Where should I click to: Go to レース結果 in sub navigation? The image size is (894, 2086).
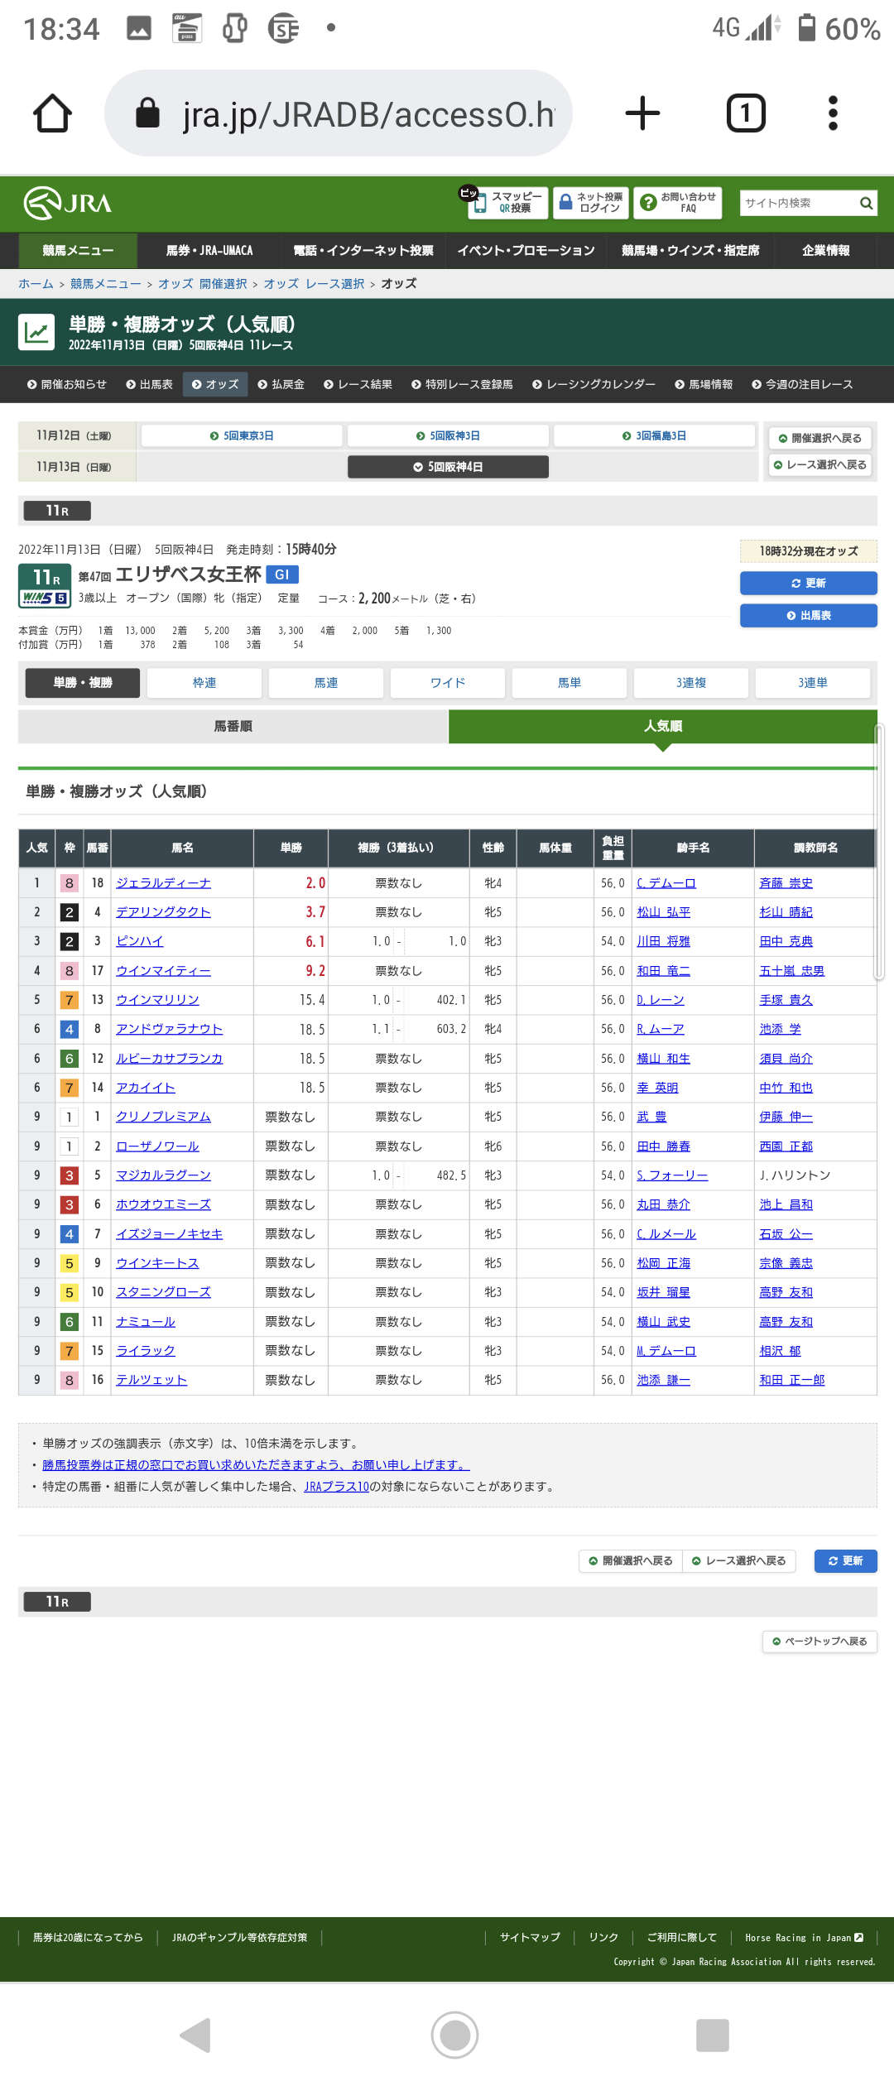(x=358, y=384)
